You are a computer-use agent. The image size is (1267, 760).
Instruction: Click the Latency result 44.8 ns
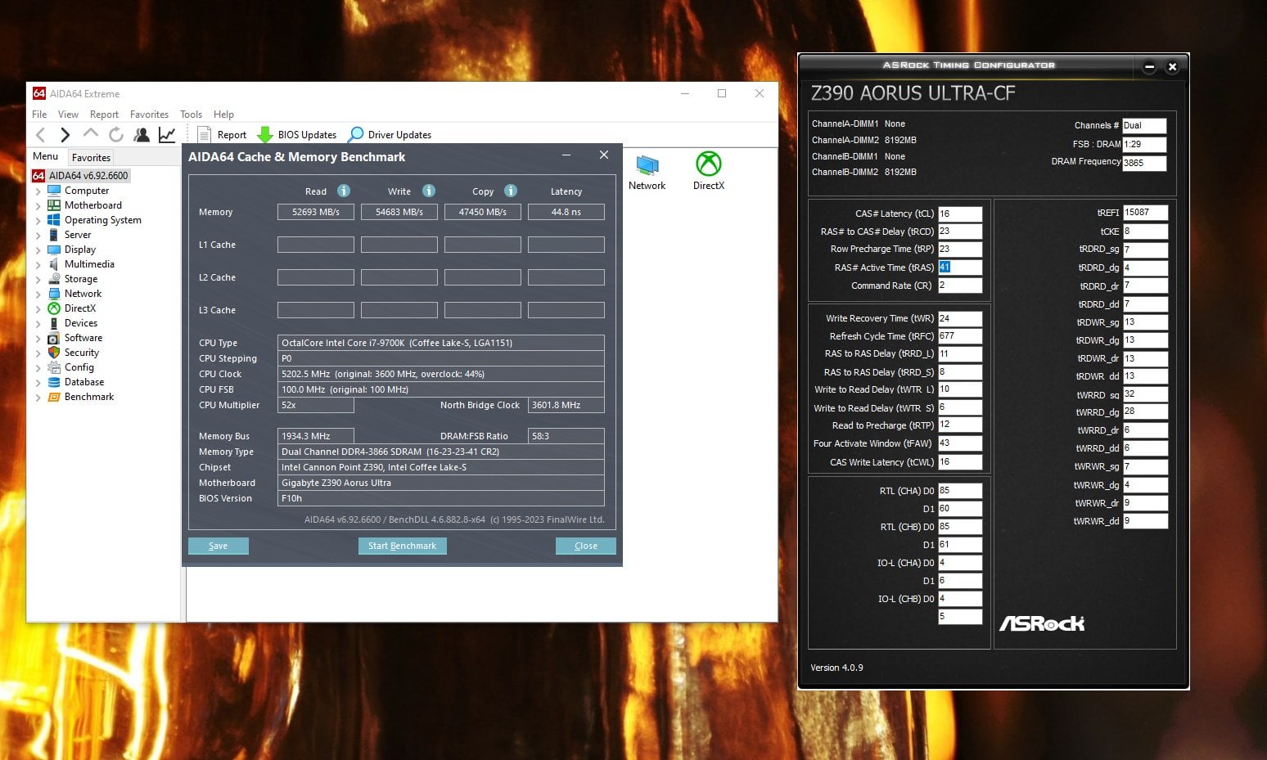point(566,212)
